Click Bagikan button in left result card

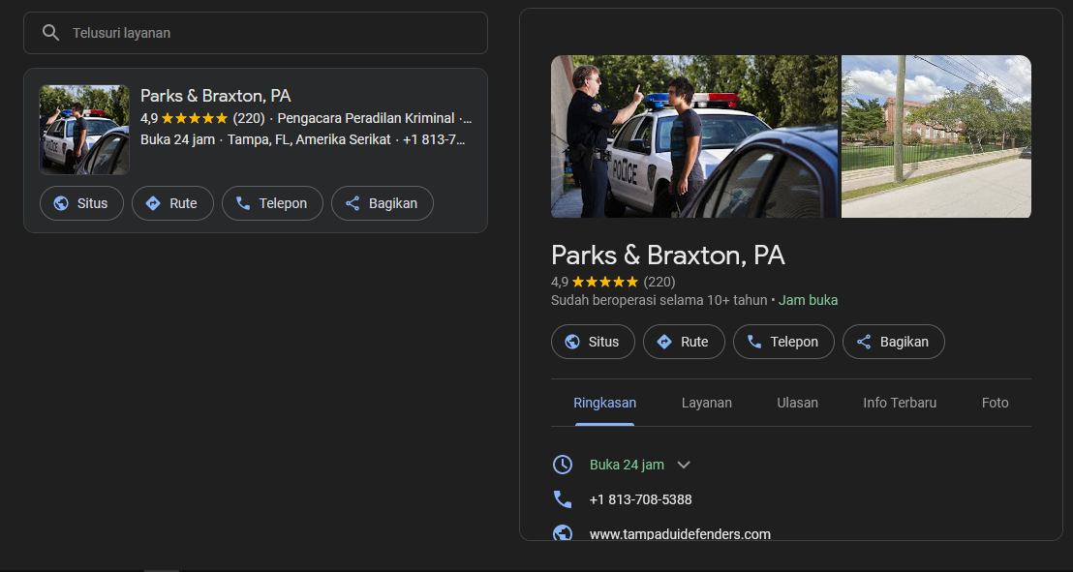tap(383, 203)
